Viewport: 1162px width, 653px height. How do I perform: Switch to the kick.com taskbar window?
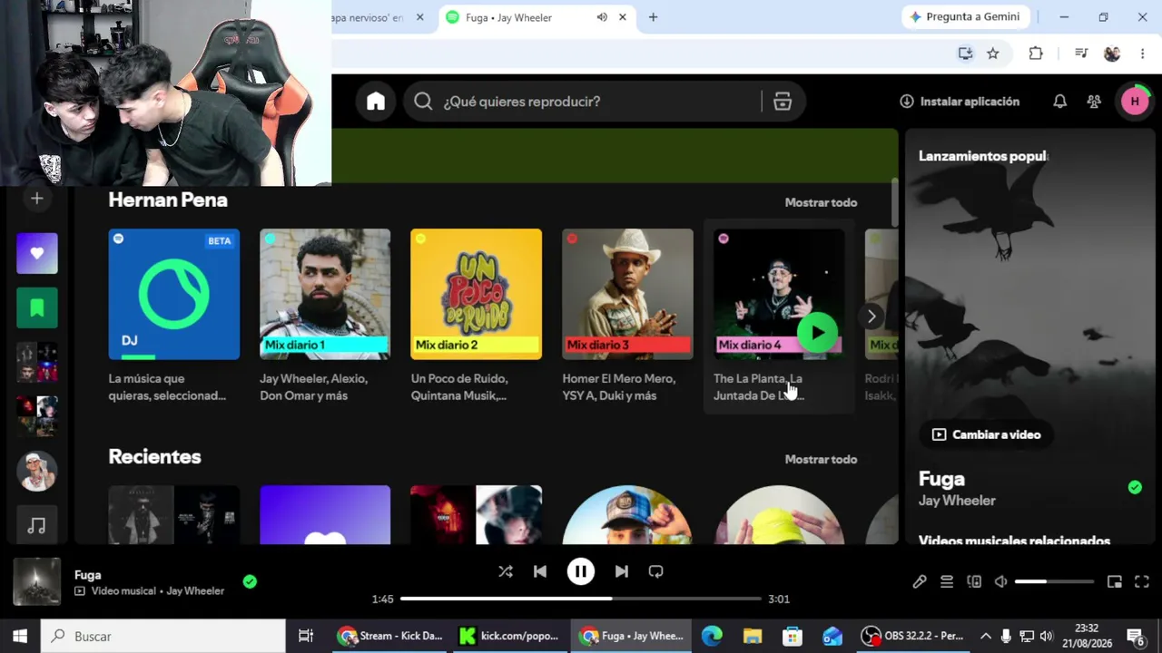click(x=509, y=636)
